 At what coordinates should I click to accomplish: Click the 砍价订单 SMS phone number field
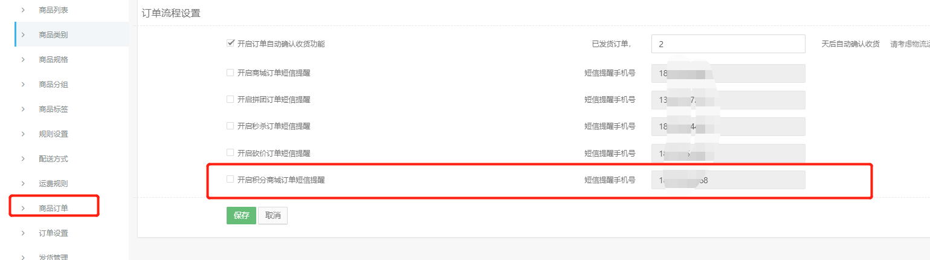728,153
